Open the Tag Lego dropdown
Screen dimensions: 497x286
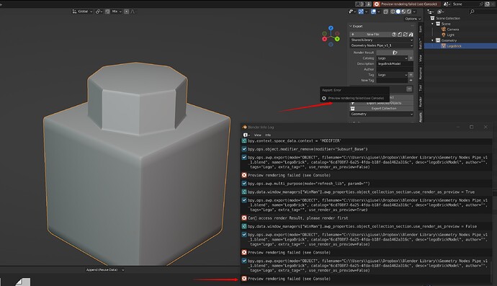point(393,75)
